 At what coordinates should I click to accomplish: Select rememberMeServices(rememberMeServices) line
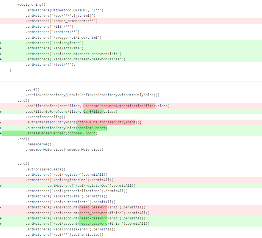click(x=64, y=150)
